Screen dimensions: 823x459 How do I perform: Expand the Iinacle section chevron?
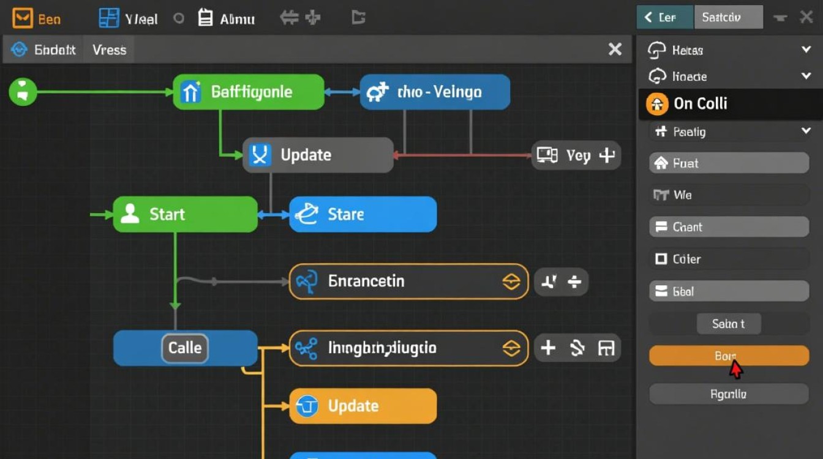[x=806, y=76]
